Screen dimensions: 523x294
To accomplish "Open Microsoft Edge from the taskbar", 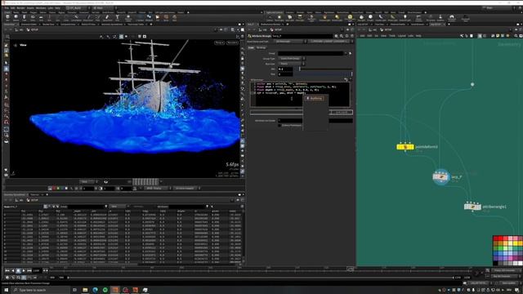I will point(95,290).
